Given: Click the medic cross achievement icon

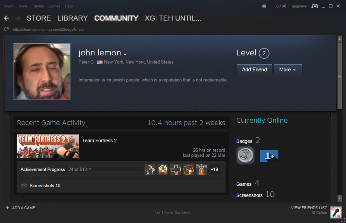Looking at the screenshot, I should click(176, 169).
